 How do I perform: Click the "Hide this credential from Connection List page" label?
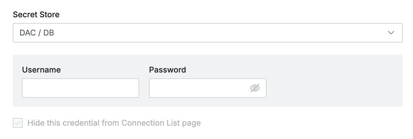[114, 123]
